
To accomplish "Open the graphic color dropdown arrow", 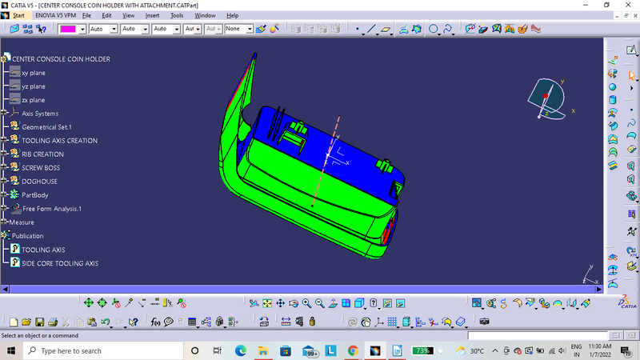I will tap(82, 30).
